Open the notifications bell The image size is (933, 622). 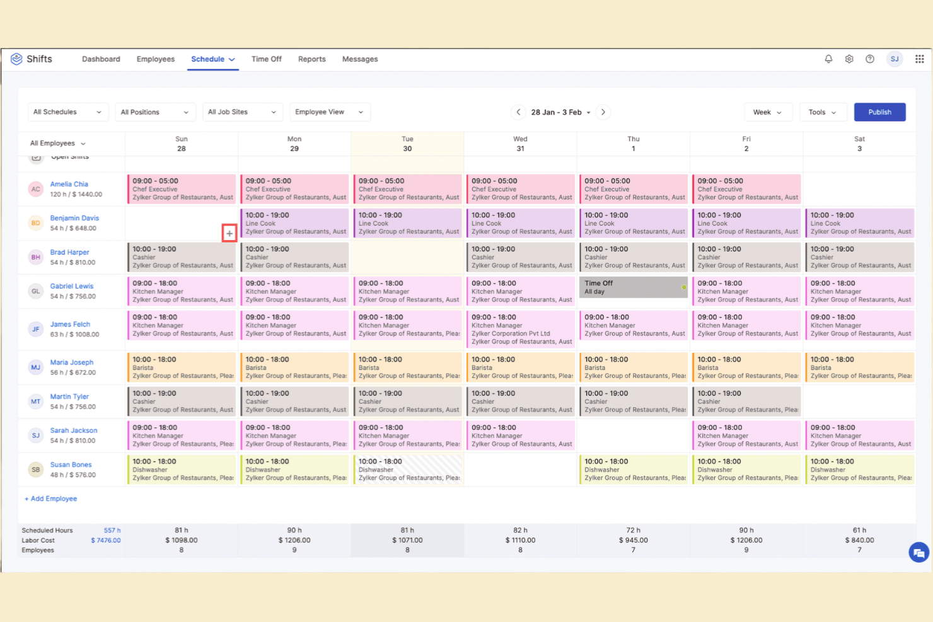point(828,59)
